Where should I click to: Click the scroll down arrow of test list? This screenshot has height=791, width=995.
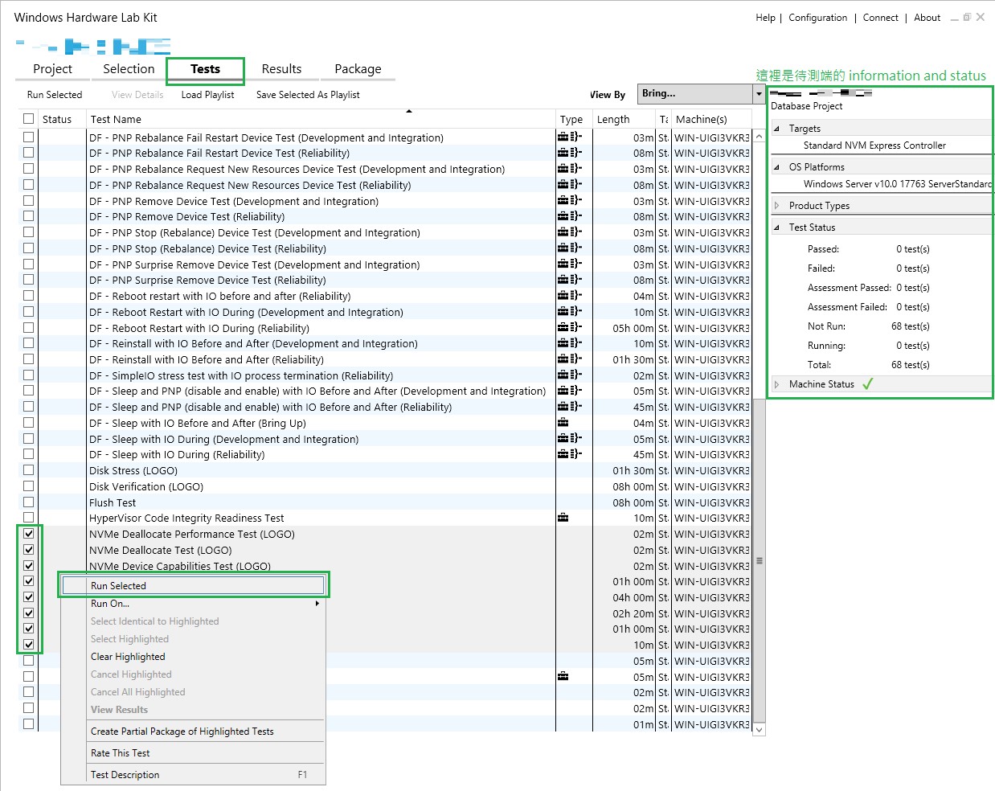(x=759, y=729)
